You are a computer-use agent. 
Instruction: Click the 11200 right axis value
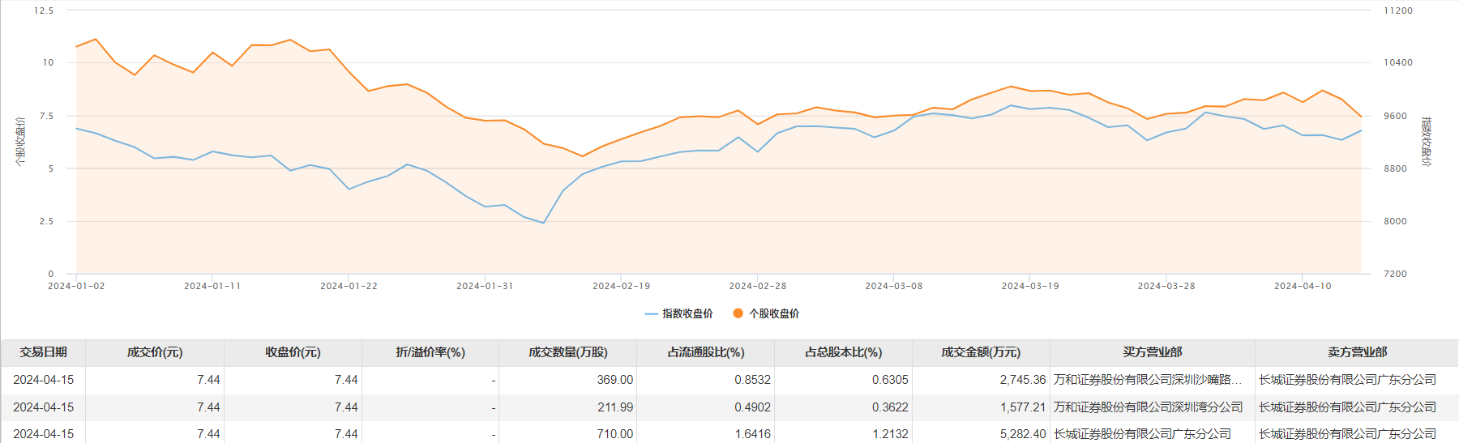tap(1397, 11)
